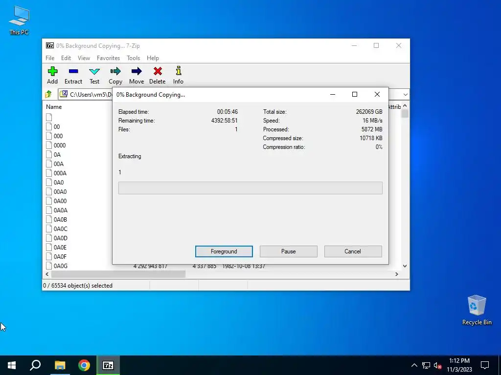Select file 00A in list
The image size is (501, 375).
59,164
